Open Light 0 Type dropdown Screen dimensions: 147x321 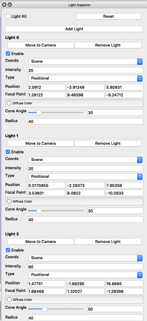pyautogui.click(x=86, y=78)
